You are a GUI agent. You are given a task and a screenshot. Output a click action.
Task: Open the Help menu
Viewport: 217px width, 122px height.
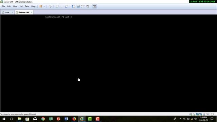(33, 6)
